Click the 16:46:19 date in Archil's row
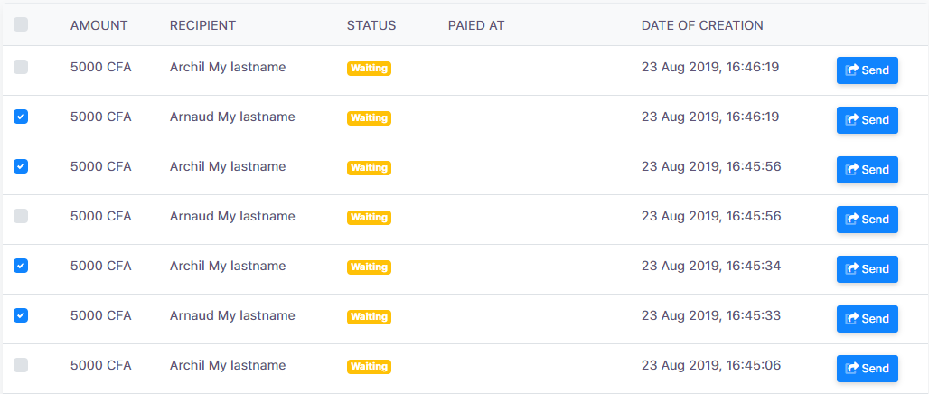This screenshot has width=929, height=394. pyautogui.click(x=709, y=68)
